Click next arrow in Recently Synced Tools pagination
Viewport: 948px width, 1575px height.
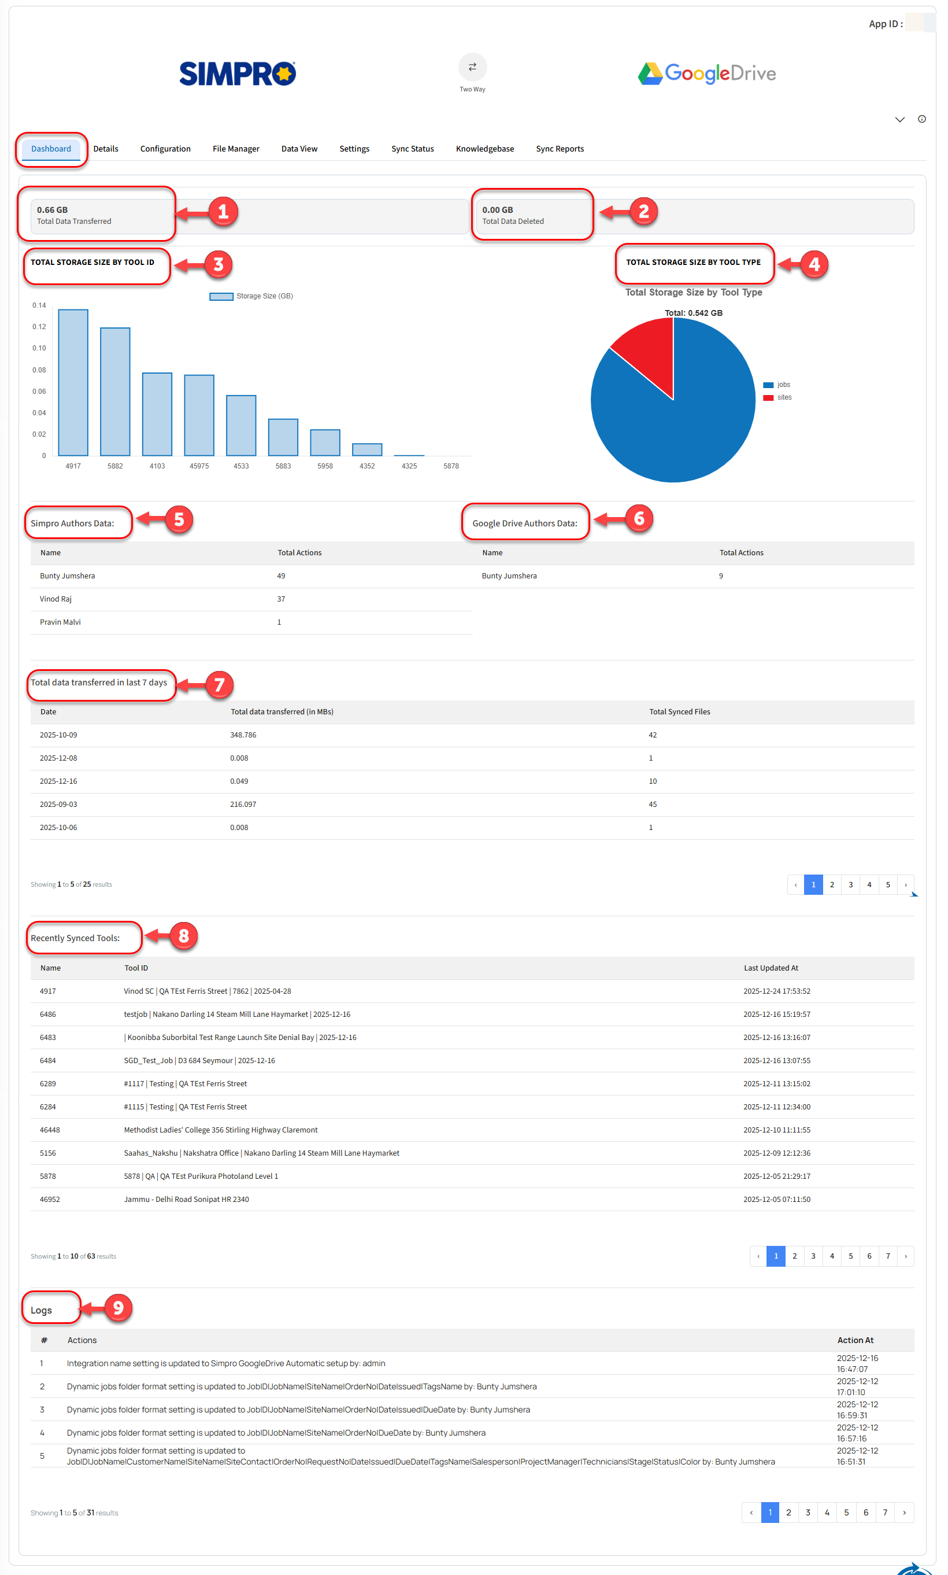(x=905, y=1256)
